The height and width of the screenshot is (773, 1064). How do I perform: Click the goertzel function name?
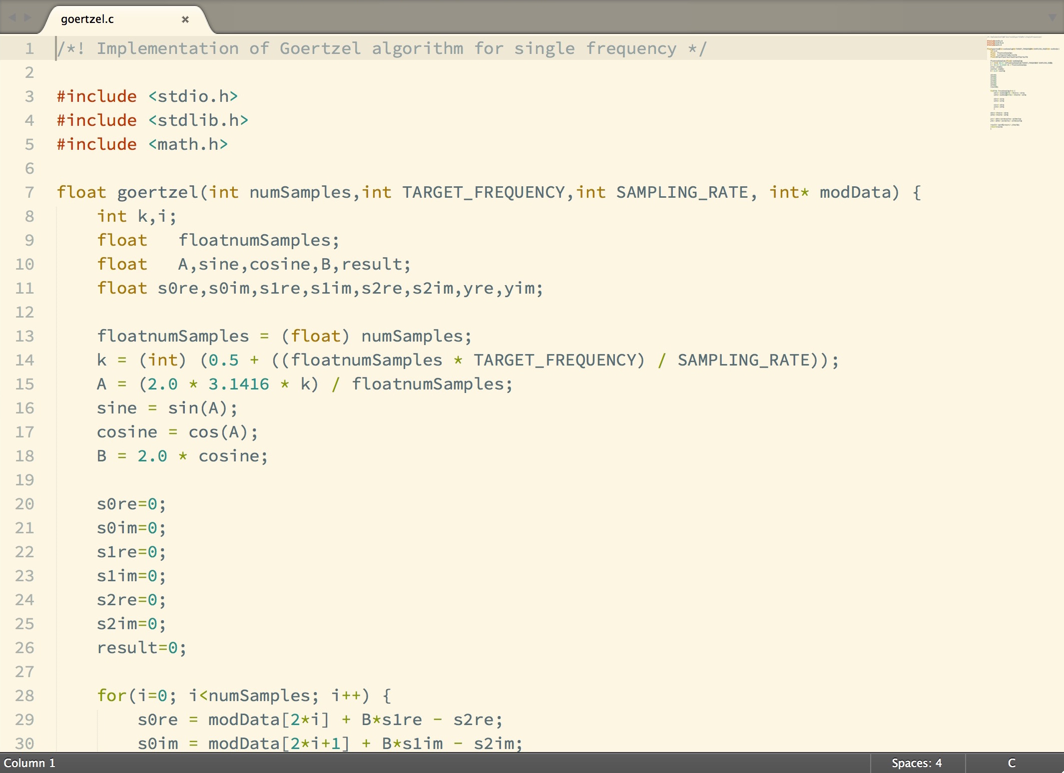157,192
